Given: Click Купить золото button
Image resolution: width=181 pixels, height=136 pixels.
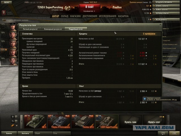Looking at the screenshot, I should coord(166,6).
